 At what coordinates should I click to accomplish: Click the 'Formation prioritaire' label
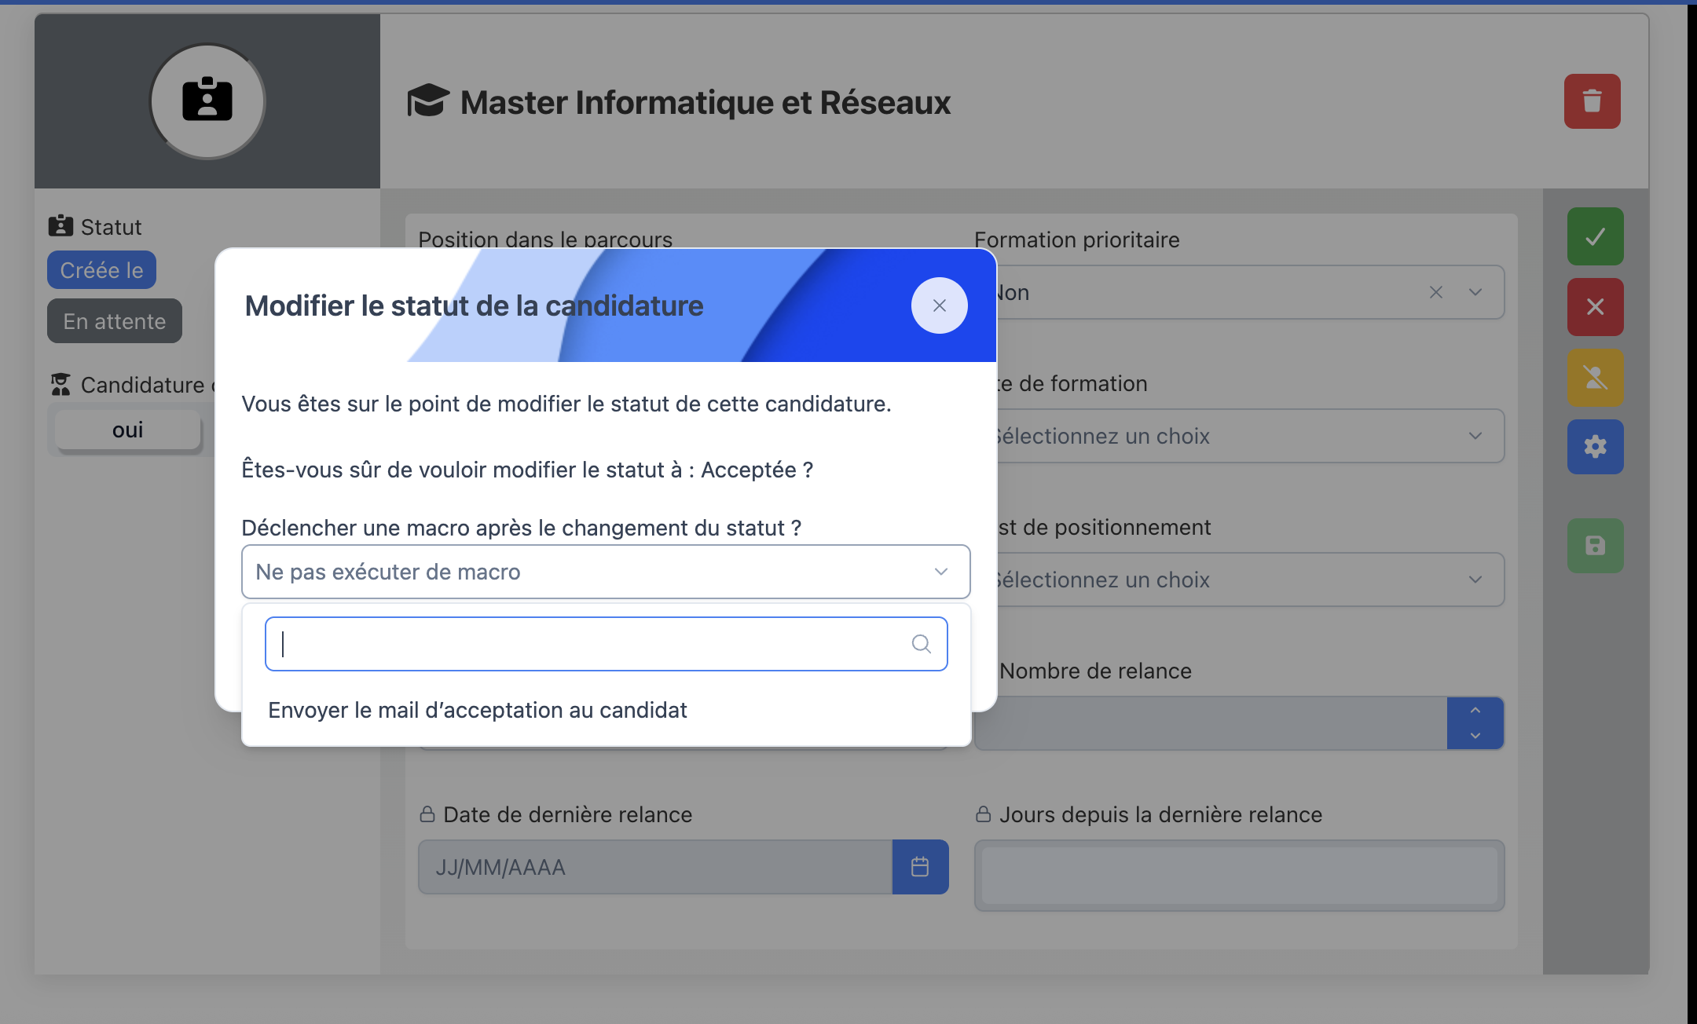[x=1076, y=240]
